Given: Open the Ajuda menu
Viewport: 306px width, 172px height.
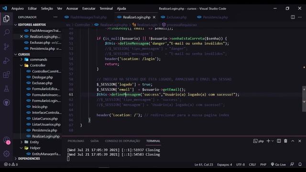Looking at the screenshot, I should [121, 9].
